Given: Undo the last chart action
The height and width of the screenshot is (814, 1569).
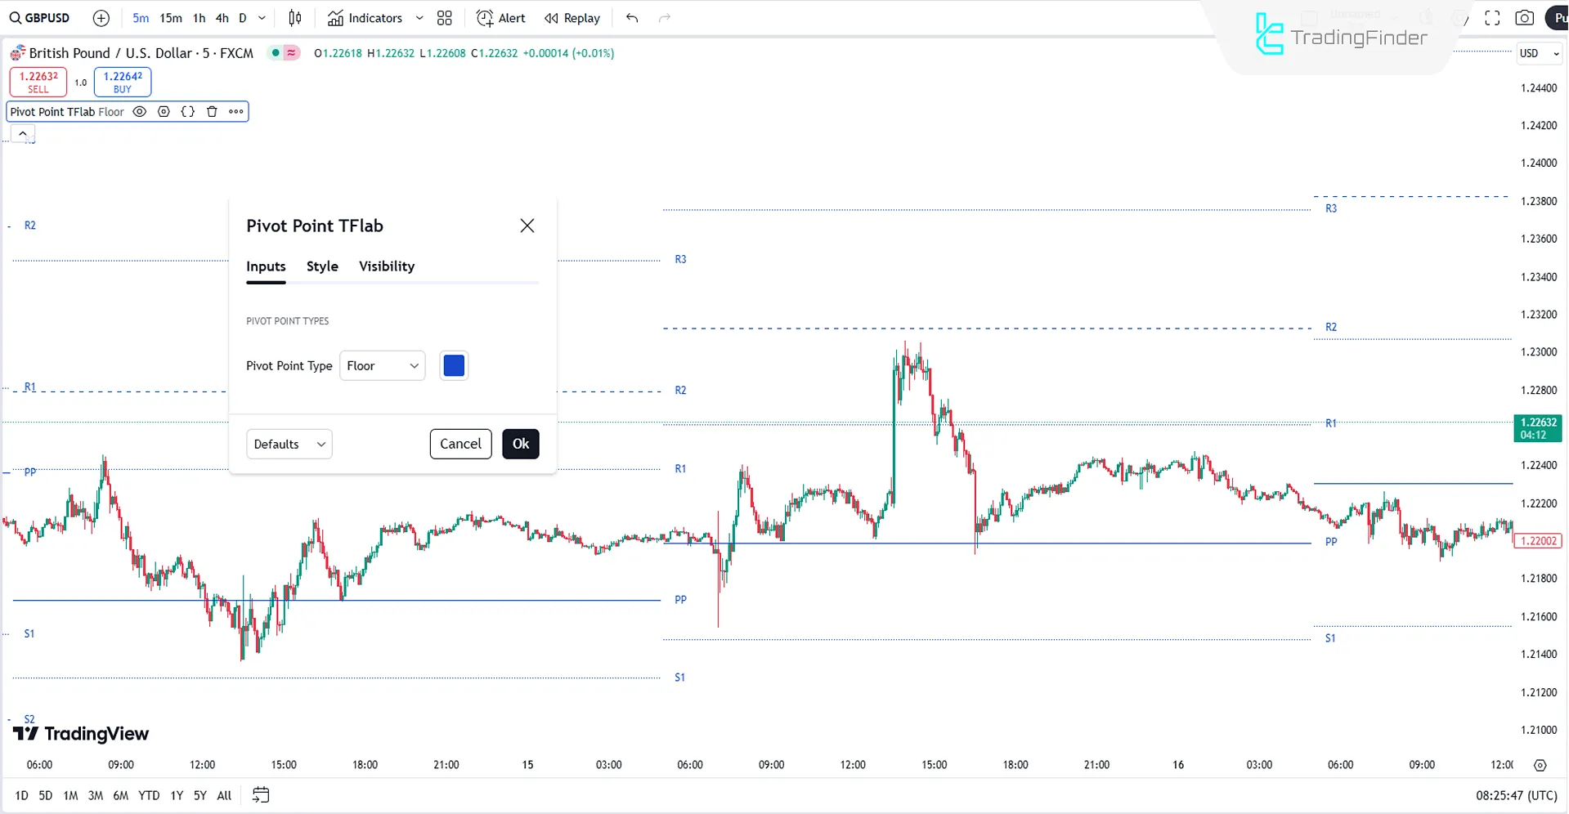Looking at the screenshot, I should [631, 17].
